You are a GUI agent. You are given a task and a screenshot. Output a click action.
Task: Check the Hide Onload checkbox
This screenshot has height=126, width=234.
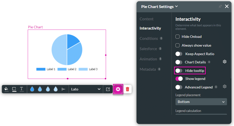[x=177, y=37]
